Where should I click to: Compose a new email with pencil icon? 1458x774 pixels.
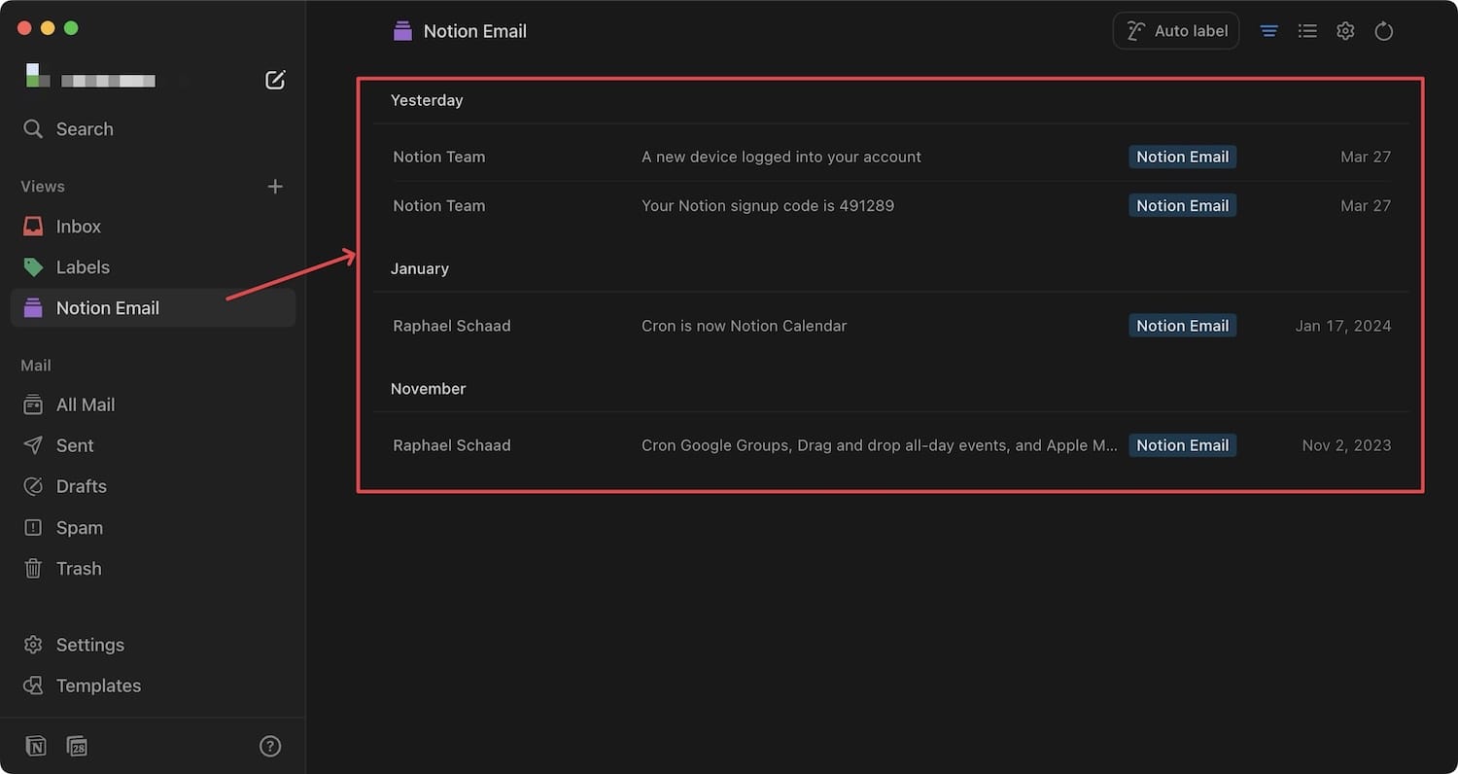click(275, 80)
